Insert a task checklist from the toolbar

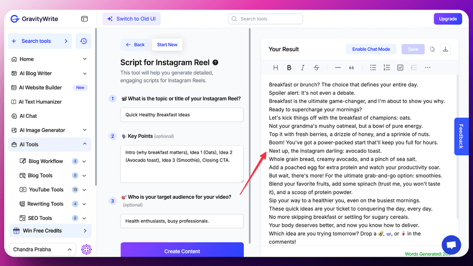point(400,67)
